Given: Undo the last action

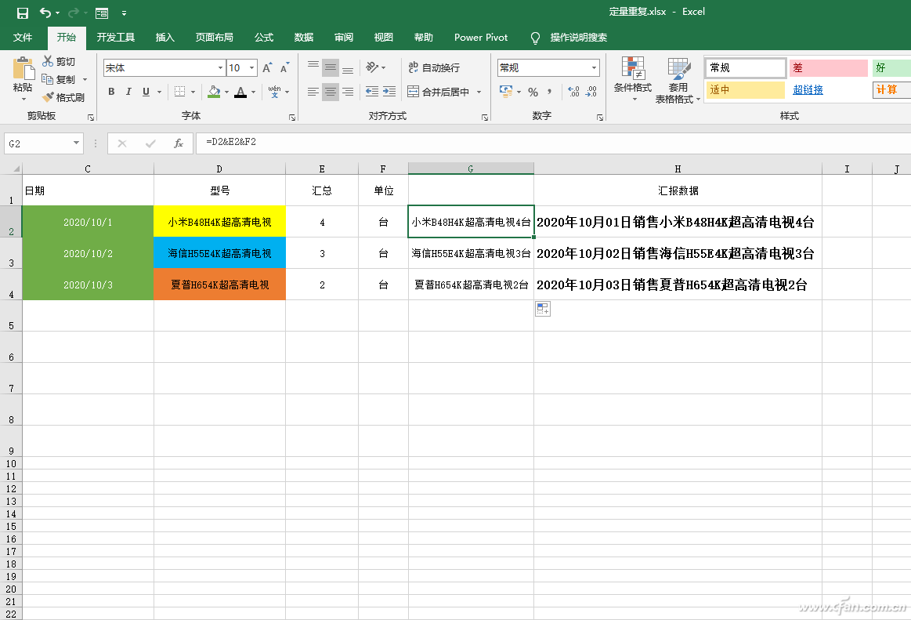Looking at the screenshot, I should [x=45, y=13].
